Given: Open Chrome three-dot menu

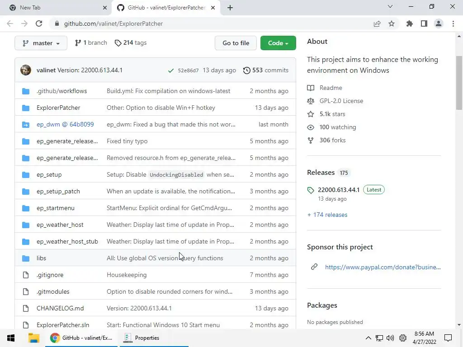Looking at the screenshot, I should pos(453,23).
